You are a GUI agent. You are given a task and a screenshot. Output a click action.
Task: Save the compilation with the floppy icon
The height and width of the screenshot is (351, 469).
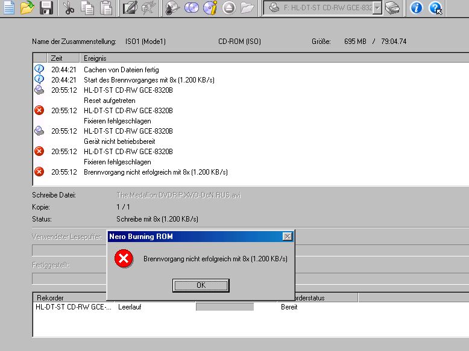click(x=46, y=8)
